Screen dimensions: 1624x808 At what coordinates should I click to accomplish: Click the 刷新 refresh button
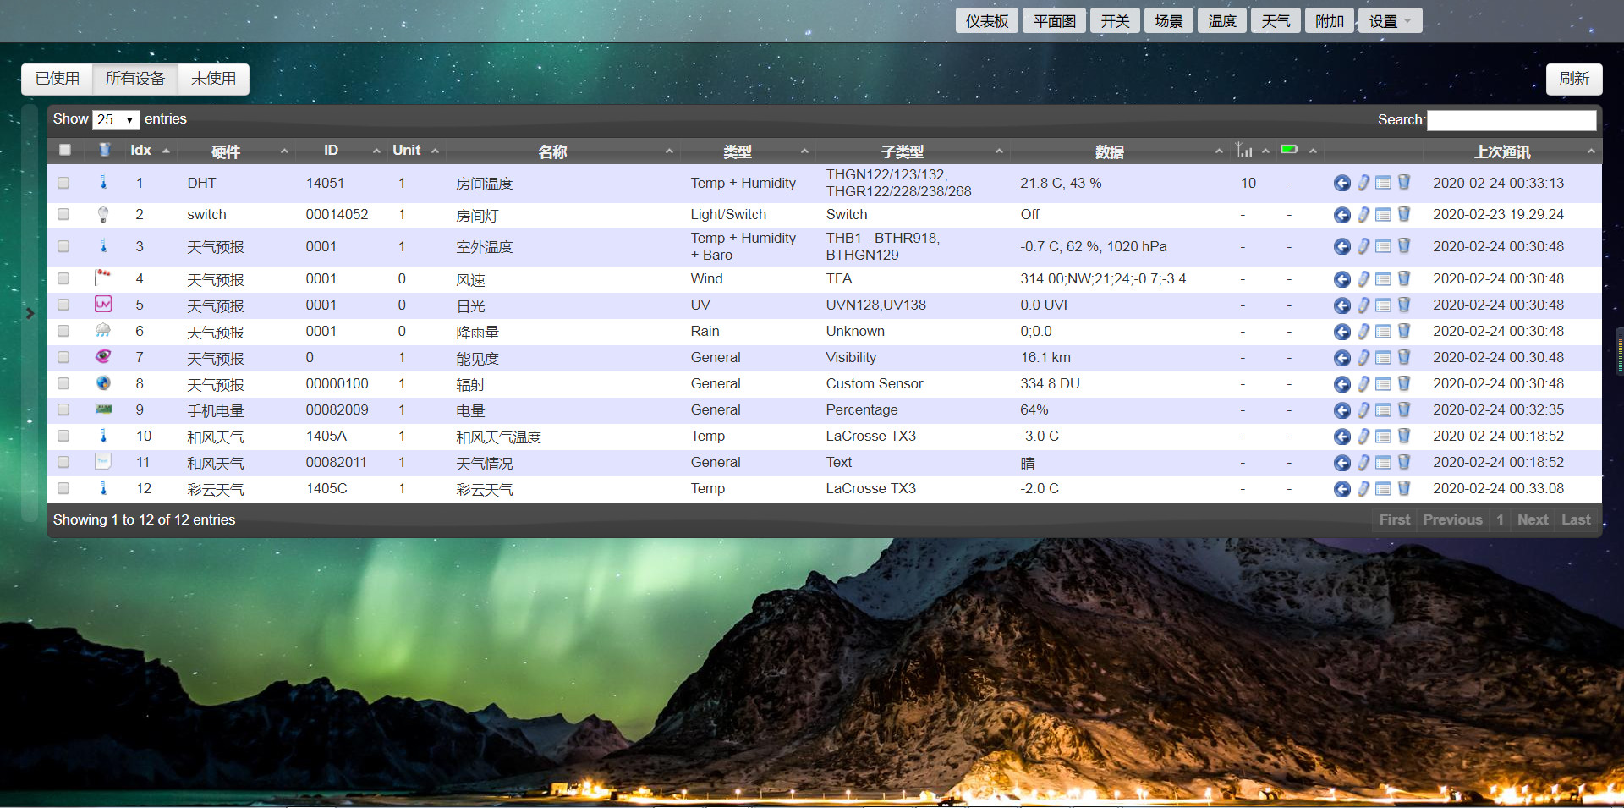(1574, 79)
